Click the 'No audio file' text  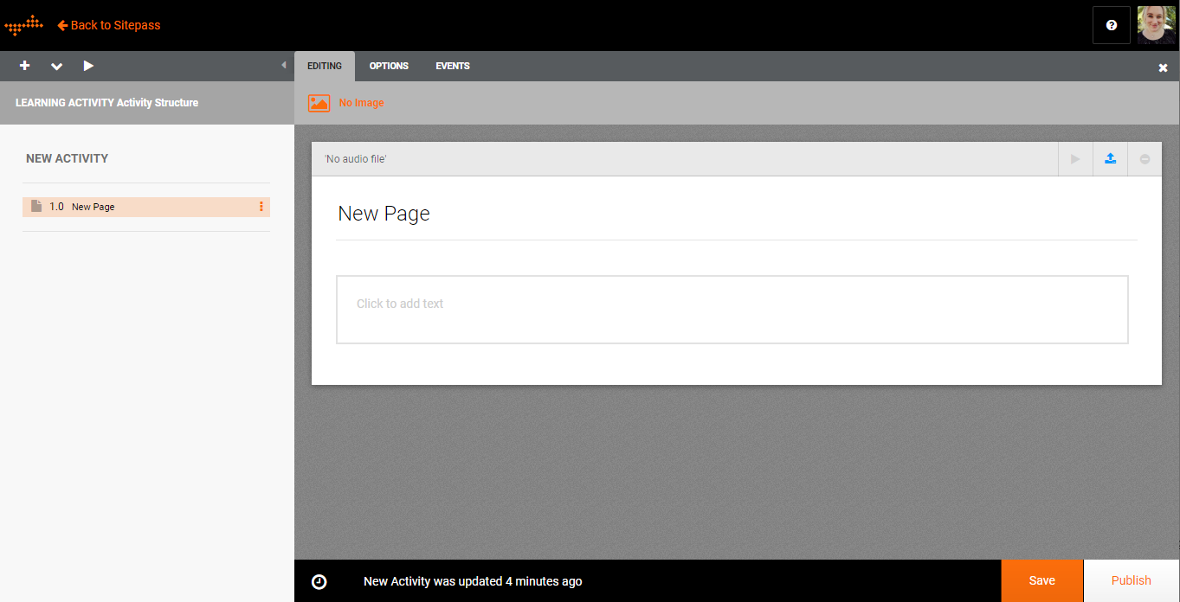tap(355, 159)
